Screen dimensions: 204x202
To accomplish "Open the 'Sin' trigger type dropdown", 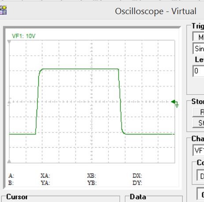I will coord(198,49).
